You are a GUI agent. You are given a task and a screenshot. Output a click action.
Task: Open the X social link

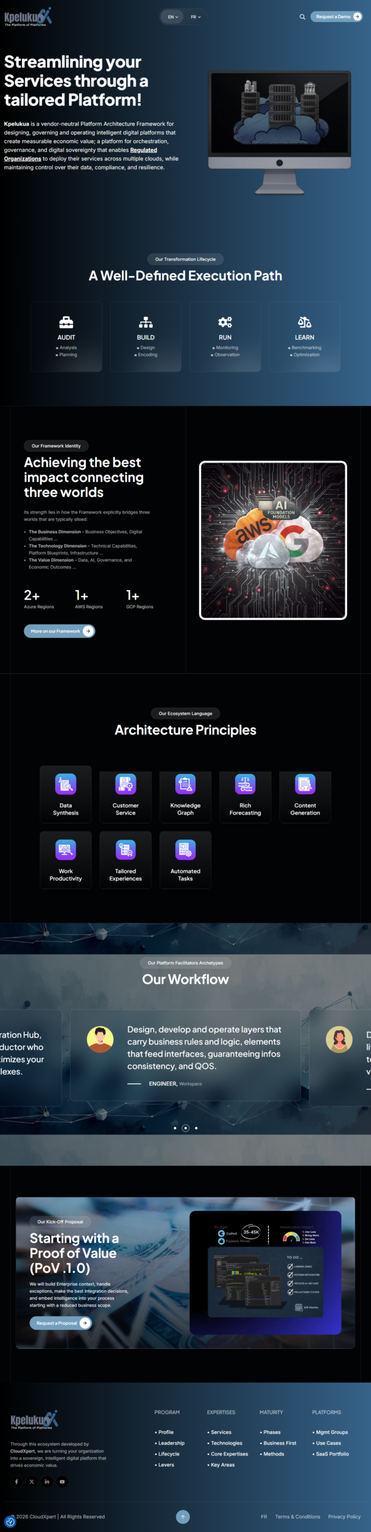coord(32,1482)
